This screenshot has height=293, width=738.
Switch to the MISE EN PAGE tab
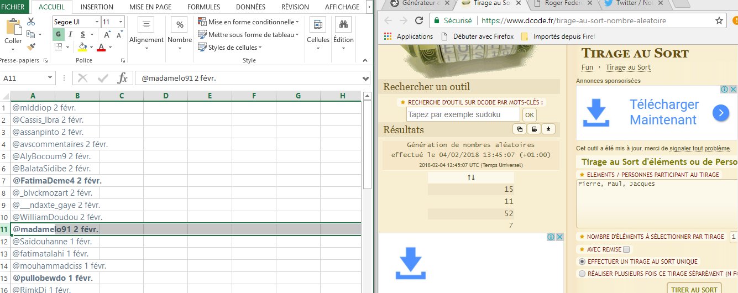click(x=150, y=7)
